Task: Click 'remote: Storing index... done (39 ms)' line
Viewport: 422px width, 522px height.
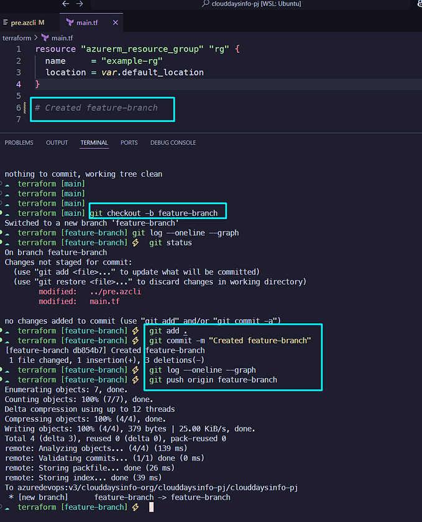Action: click(x=83, y=478)
